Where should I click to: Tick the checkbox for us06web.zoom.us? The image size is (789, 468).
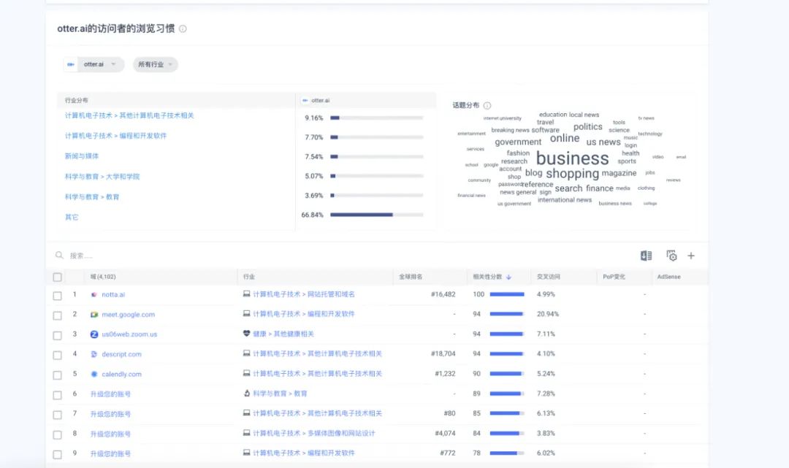click(58, 335)
